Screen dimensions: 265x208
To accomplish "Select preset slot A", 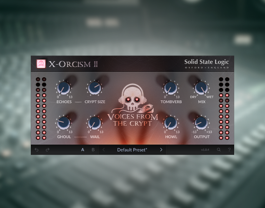I will [82, 150].
